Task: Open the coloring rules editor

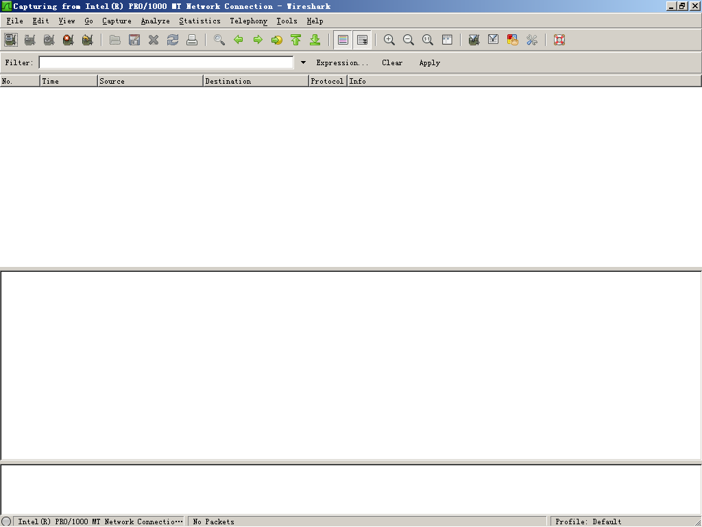Action: (513, 40)
